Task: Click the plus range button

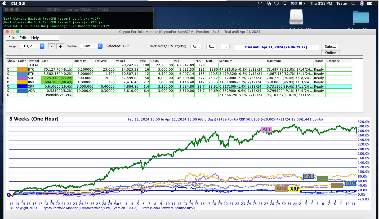Action: click(x=60, y=46)
